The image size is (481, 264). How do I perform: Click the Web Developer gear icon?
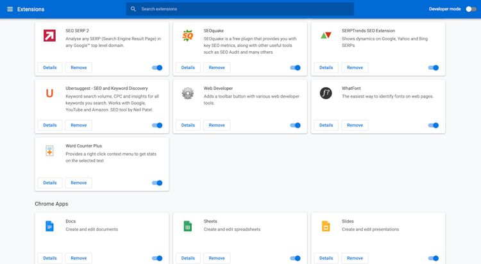pos(187,93)
